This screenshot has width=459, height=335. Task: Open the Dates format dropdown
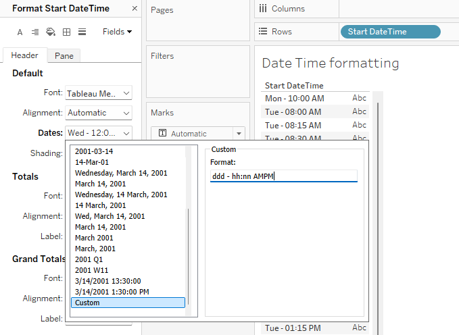(x=99, y=133)
